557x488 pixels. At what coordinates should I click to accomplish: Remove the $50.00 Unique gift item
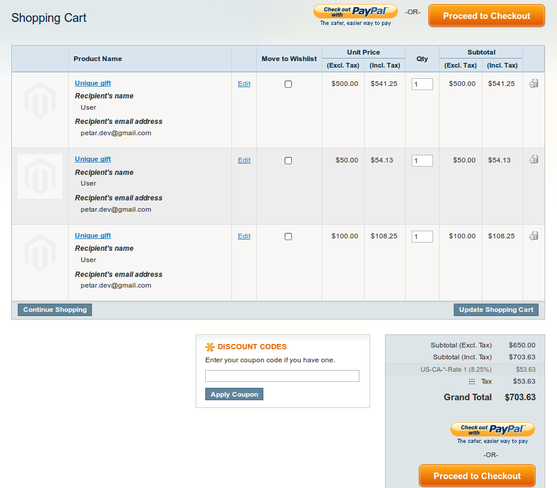click(533, 160)
